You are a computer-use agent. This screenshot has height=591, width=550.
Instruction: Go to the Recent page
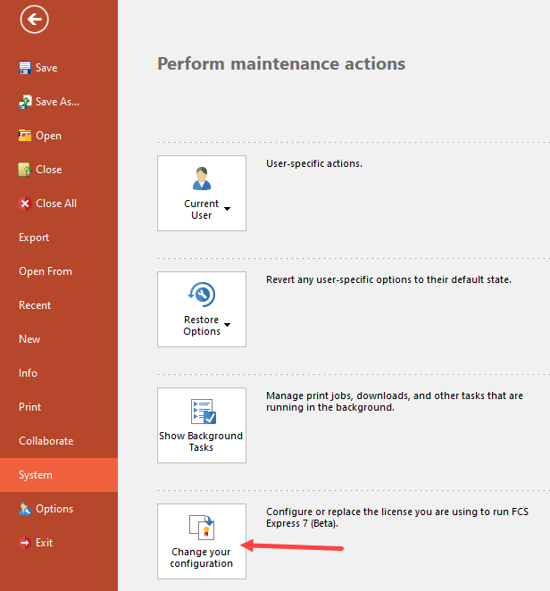35,305
